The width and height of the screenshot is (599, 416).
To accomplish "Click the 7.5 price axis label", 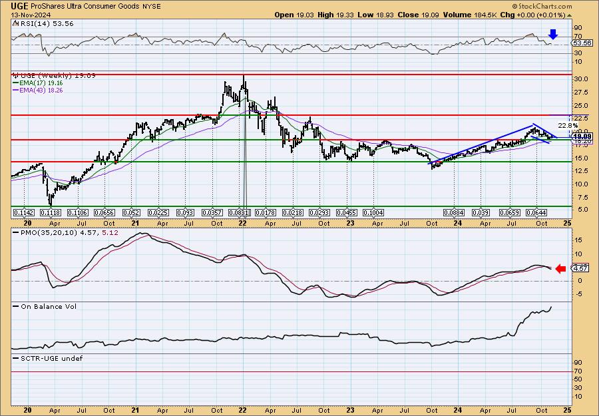I will pos(579,197).
